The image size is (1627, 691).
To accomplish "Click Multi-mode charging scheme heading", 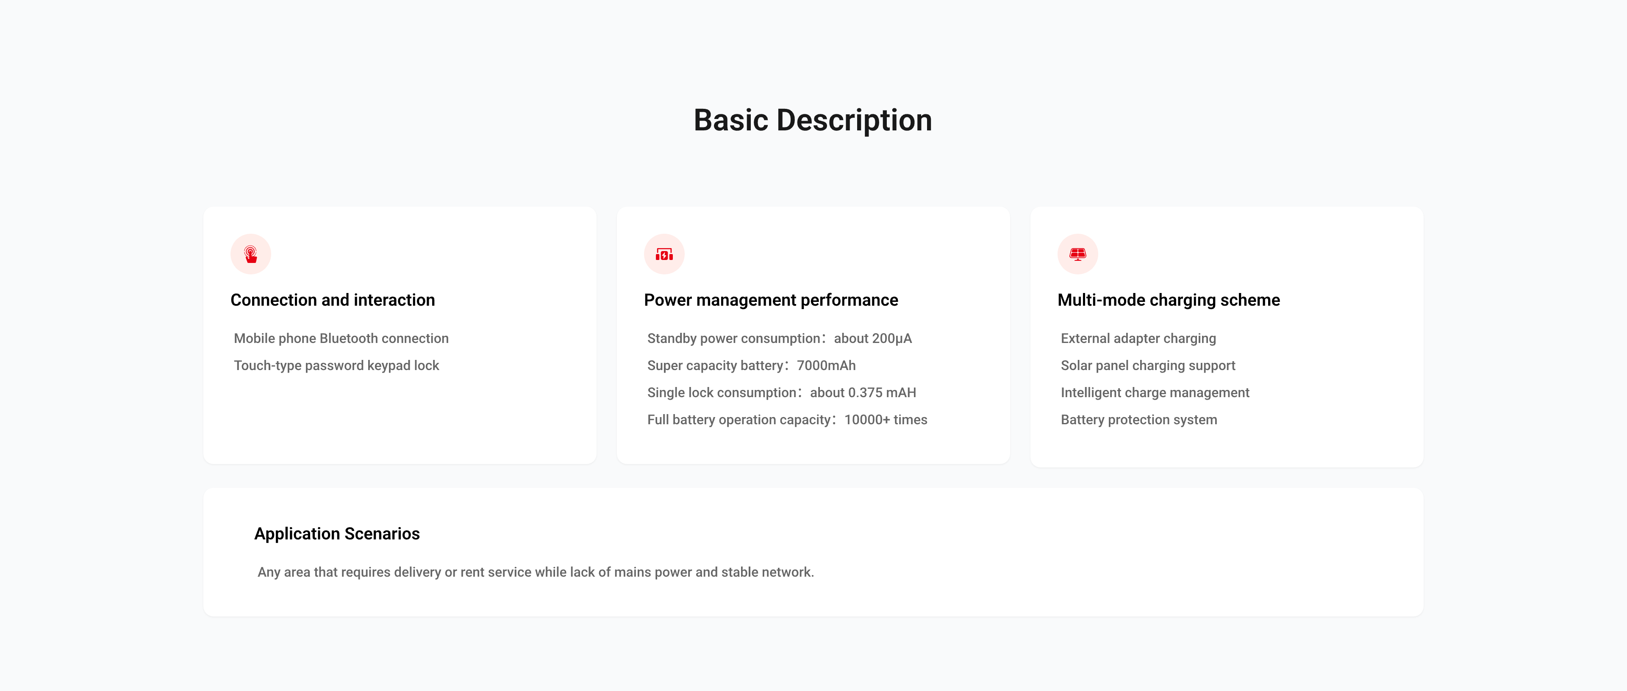I will pyautogui.click(x=1169, y=300).
